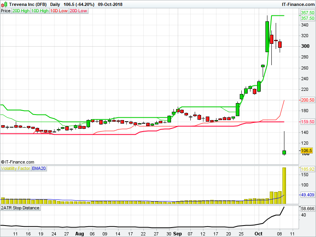Click the Daily timeframe text

pyautogui.click(x=55, y=4)
